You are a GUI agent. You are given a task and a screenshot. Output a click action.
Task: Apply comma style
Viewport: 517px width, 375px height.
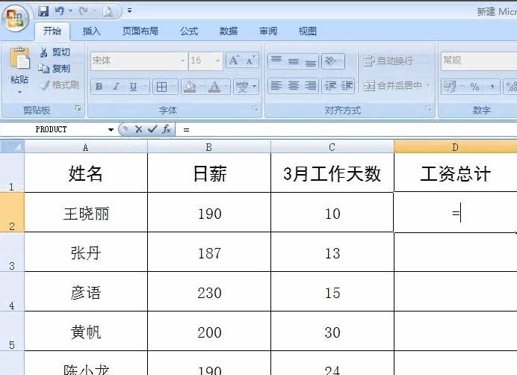tap(492, 87)
